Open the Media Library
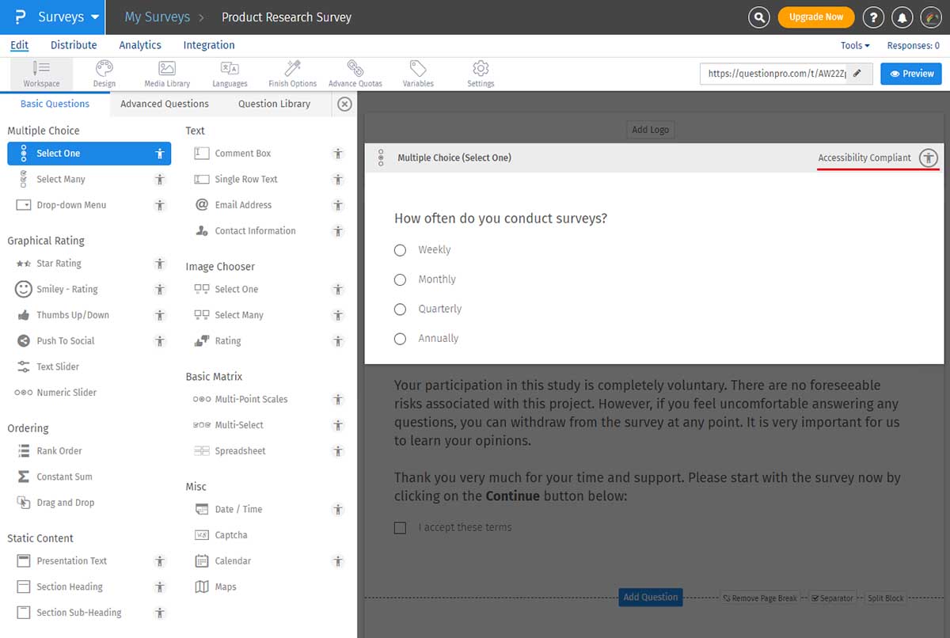The image size is (950, 638). point(167,73)
